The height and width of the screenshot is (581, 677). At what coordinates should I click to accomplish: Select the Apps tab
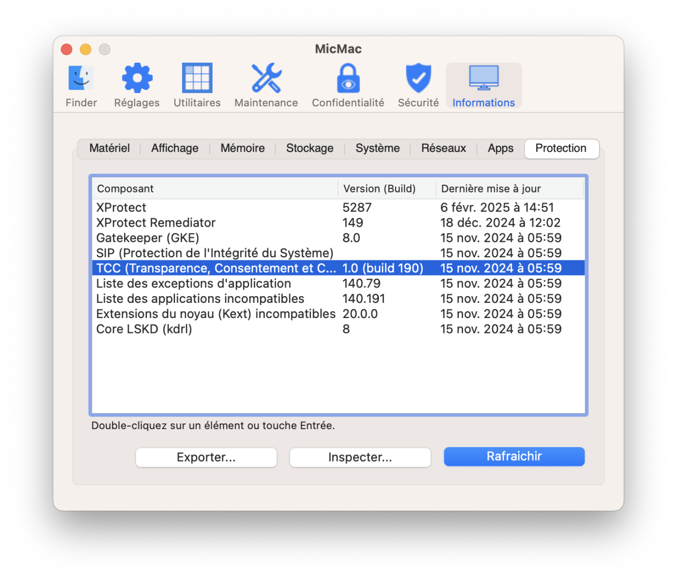point(500,148)
